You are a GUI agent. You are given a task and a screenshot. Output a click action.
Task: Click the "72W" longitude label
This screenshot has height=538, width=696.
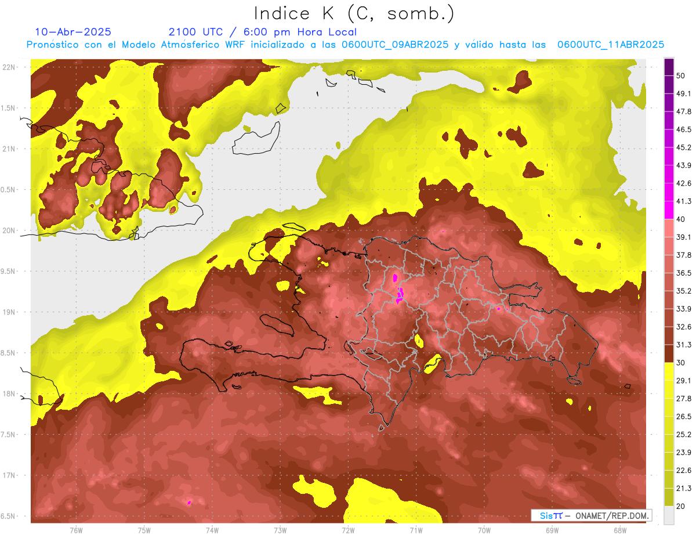click(348, 530)
